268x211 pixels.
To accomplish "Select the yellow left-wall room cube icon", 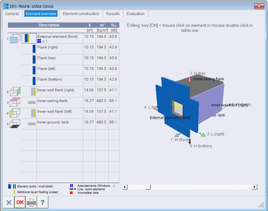I will 15,113.
